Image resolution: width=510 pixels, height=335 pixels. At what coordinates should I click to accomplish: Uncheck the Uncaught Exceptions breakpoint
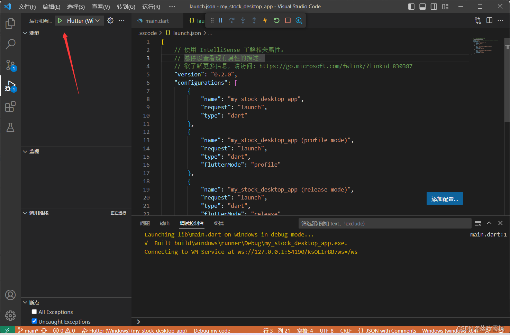click(x=34, y=321)
